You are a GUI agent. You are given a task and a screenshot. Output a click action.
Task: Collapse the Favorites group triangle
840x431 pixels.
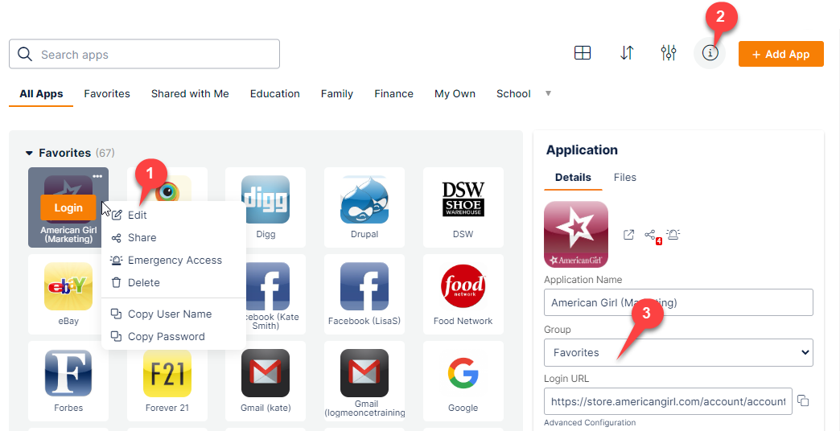29,153
